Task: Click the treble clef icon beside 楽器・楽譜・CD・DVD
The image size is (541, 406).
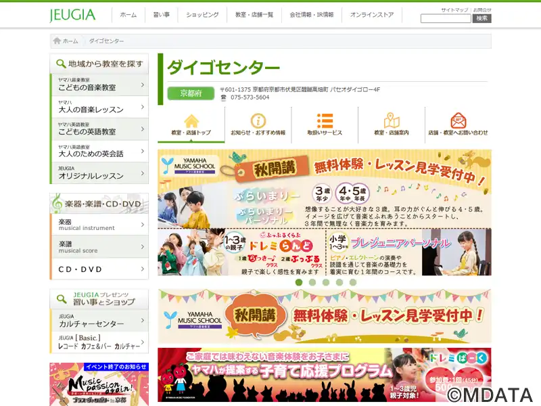Action: click(x=57, y=203)
